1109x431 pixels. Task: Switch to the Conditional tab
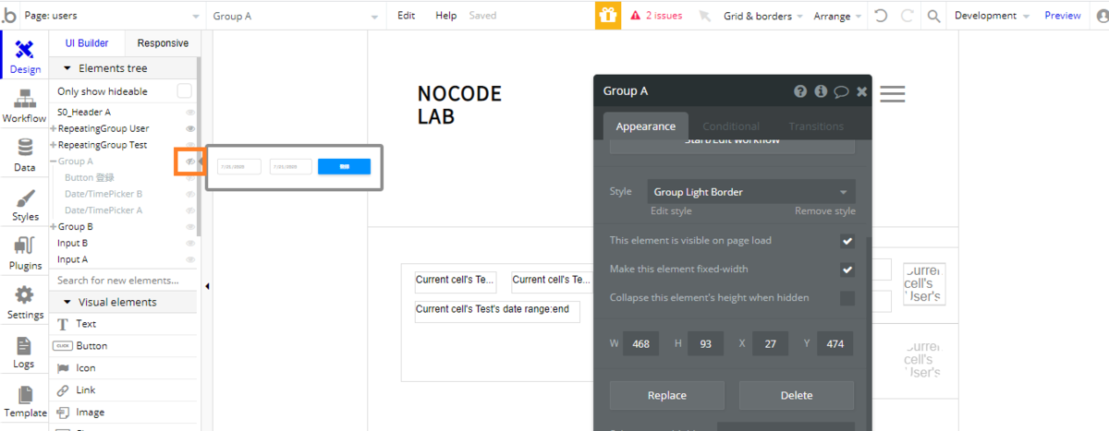[x=731, y=126]
